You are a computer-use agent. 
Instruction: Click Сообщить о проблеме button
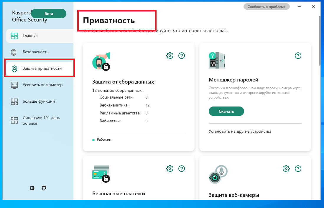coord(267,6)
